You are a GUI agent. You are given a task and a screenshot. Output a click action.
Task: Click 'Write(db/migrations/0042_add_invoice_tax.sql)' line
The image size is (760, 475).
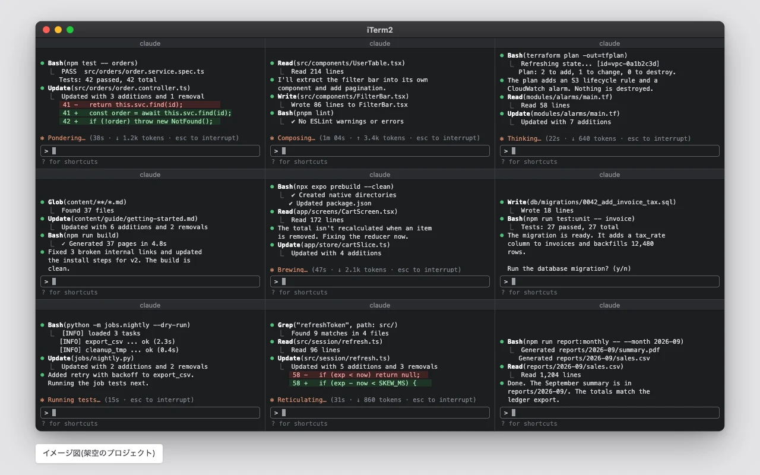point(588,202)
